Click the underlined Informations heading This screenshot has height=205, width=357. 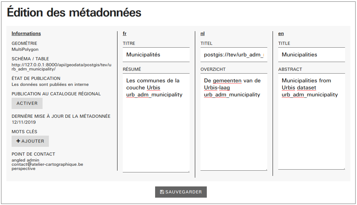coord(26,34)
